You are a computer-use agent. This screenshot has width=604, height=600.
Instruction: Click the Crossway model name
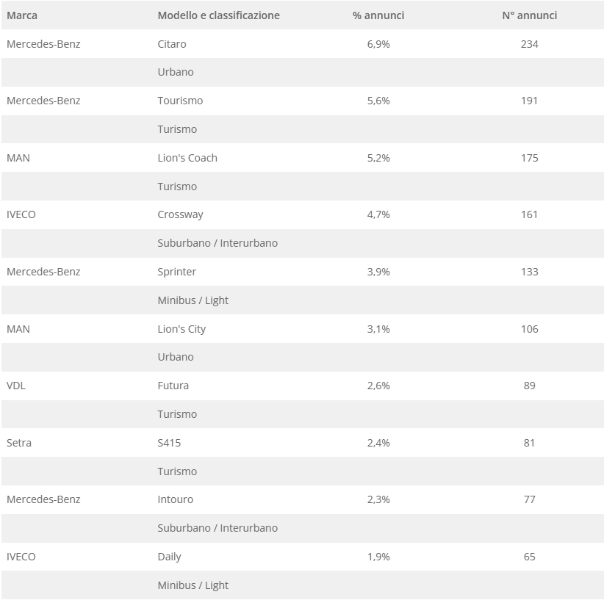click(x=180, y=214)
